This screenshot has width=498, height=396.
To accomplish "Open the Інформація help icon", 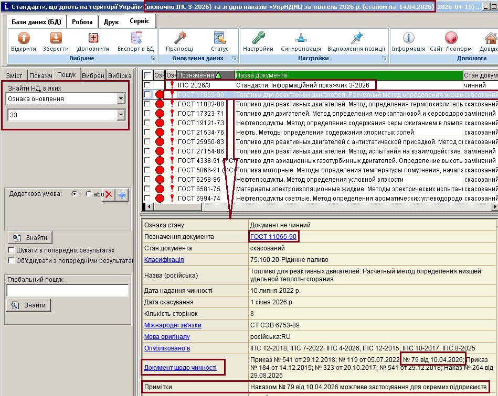I will point(408,38).
